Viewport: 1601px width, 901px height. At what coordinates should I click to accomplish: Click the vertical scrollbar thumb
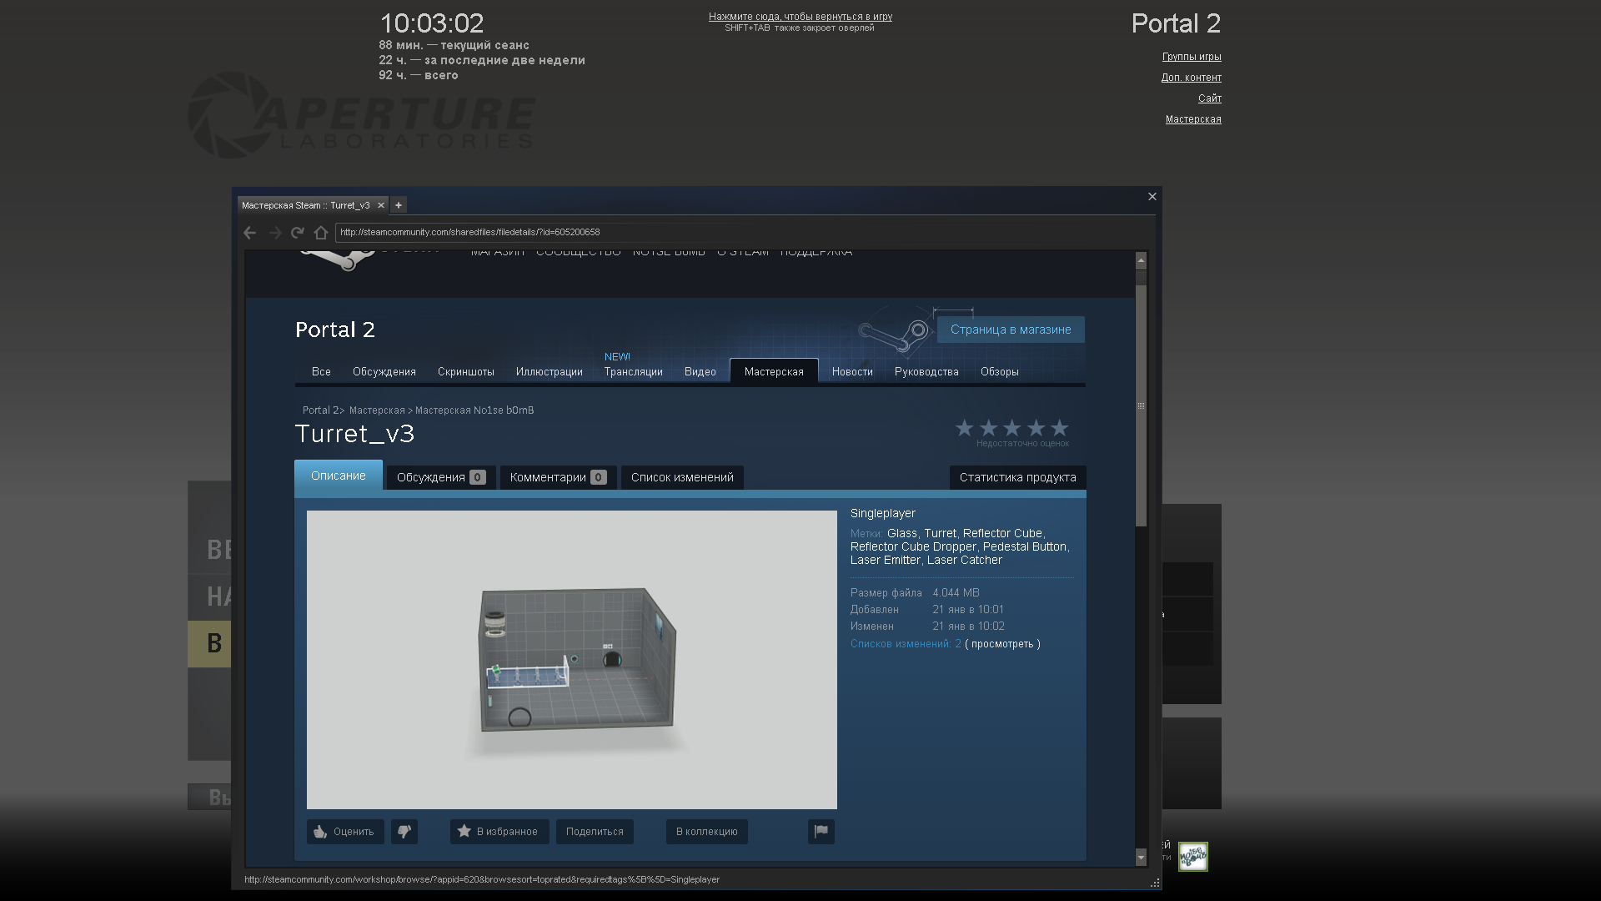(1141, 405)
